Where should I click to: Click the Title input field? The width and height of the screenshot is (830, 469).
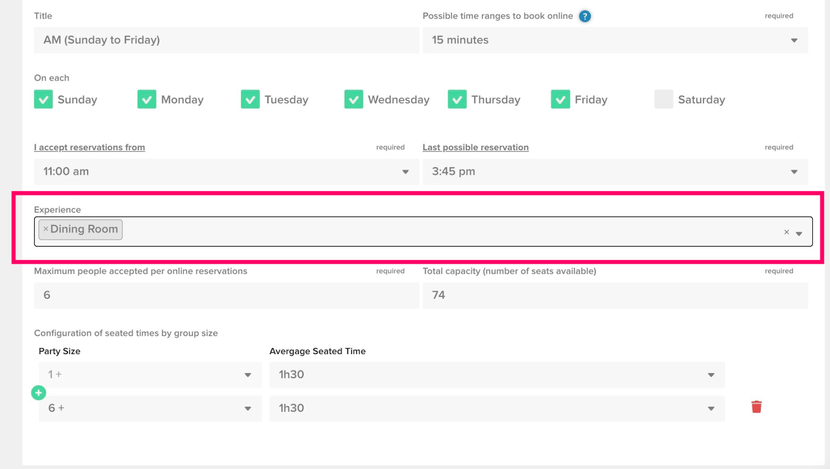(226, 40)
